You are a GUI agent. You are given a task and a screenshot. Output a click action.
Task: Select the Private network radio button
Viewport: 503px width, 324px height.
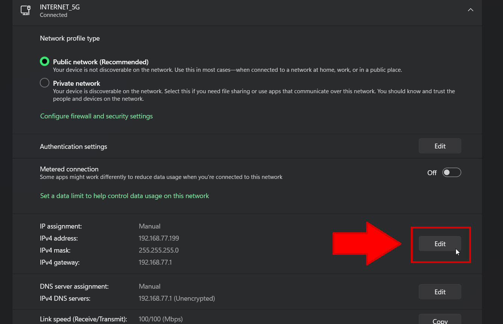(x=45, y=83)
